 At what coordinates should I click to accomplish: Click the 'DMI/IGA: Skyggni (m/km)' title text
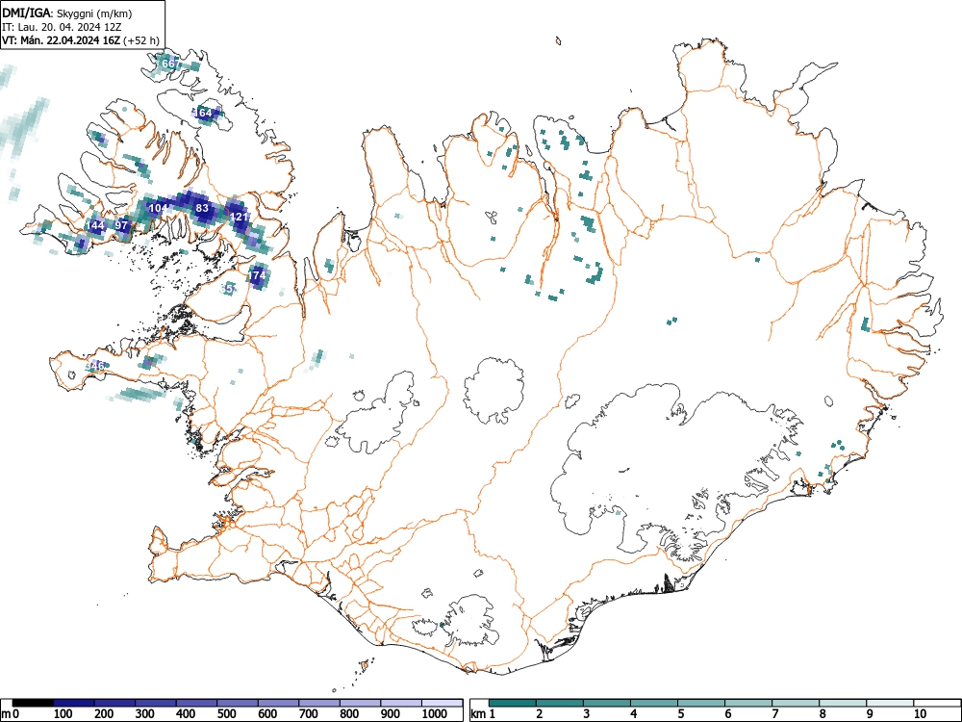pos(67,13)
